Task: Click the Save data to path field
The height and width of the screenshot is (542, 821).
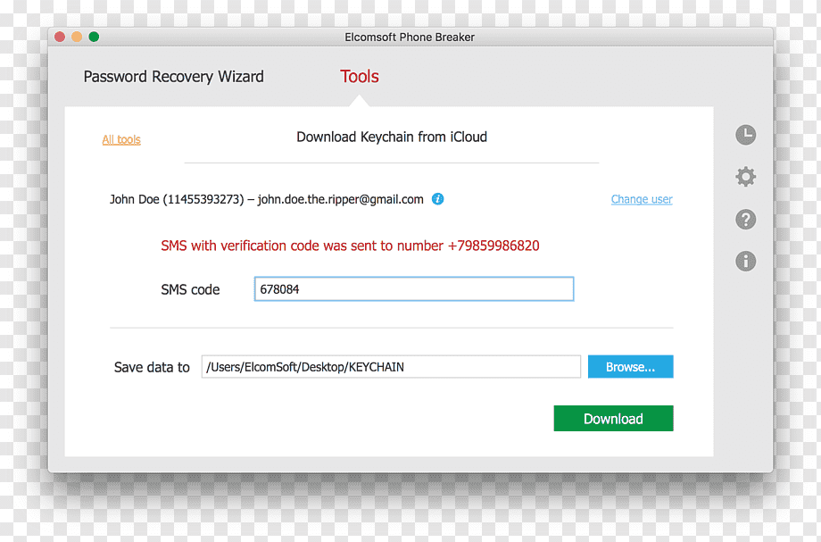Action: 391,367
